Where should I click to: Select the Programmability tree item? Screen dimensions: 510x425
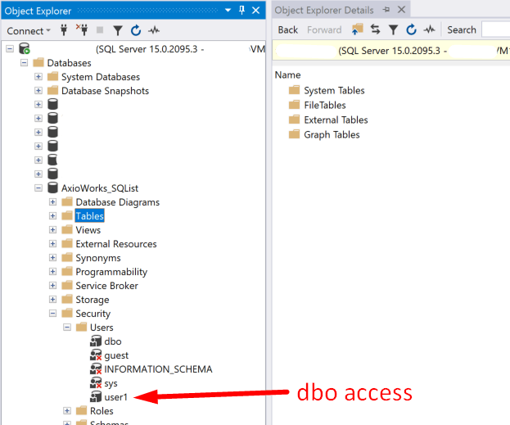click(111, 272)
